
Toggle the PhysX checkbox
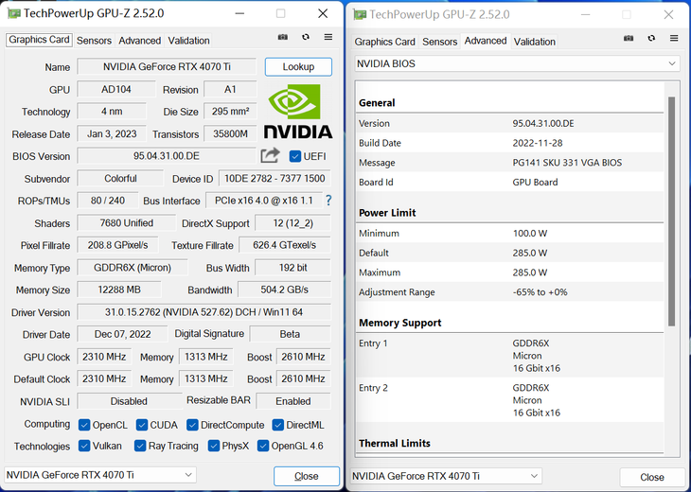214,446
